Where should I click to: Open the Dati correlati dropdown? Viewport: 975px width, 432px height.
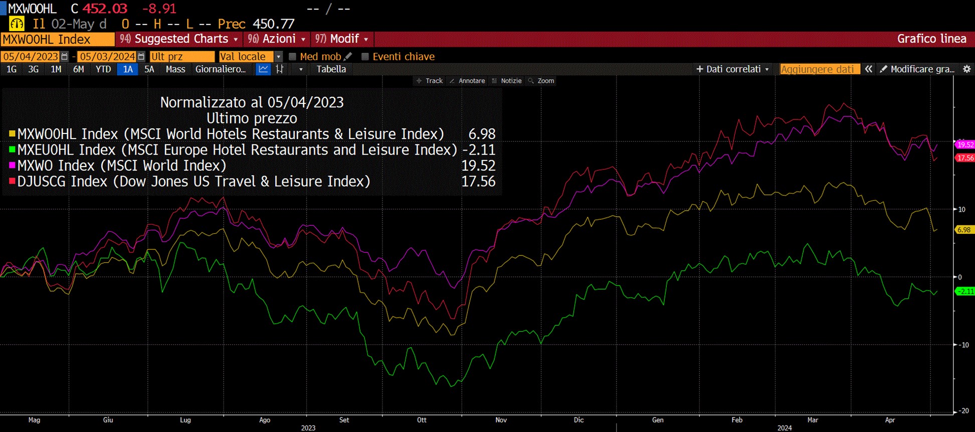(732, 69)
